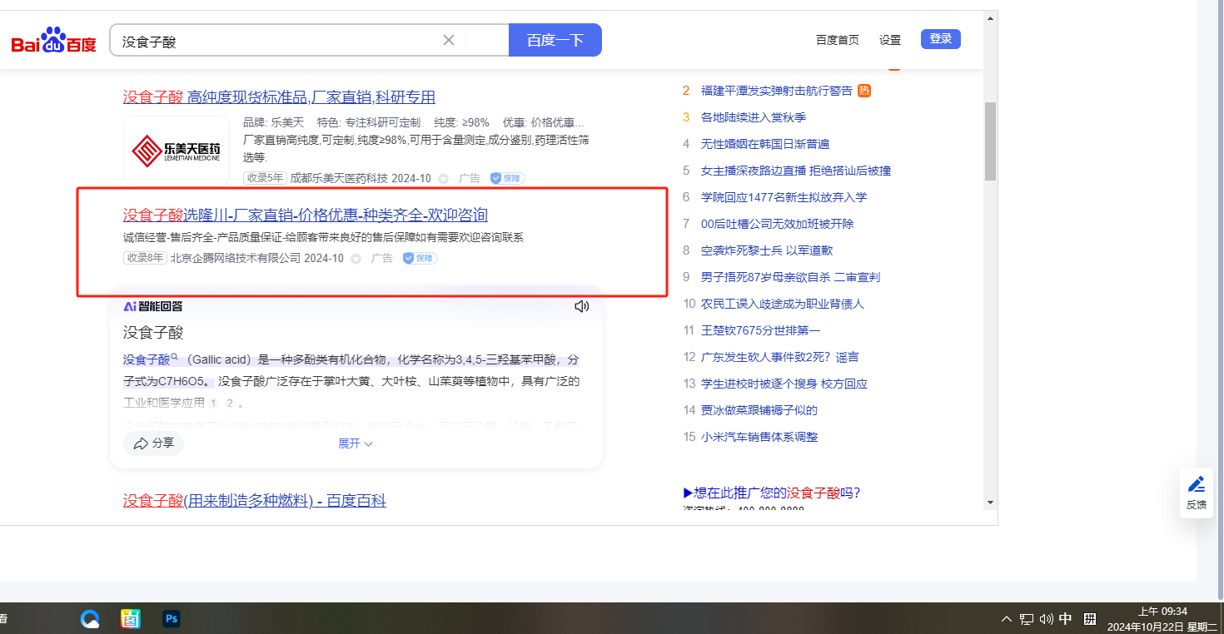Click the 反馈 feedback pencil icon
Image resolution: width=1224 pixels, height=634 pixels.
[1196, 485]
